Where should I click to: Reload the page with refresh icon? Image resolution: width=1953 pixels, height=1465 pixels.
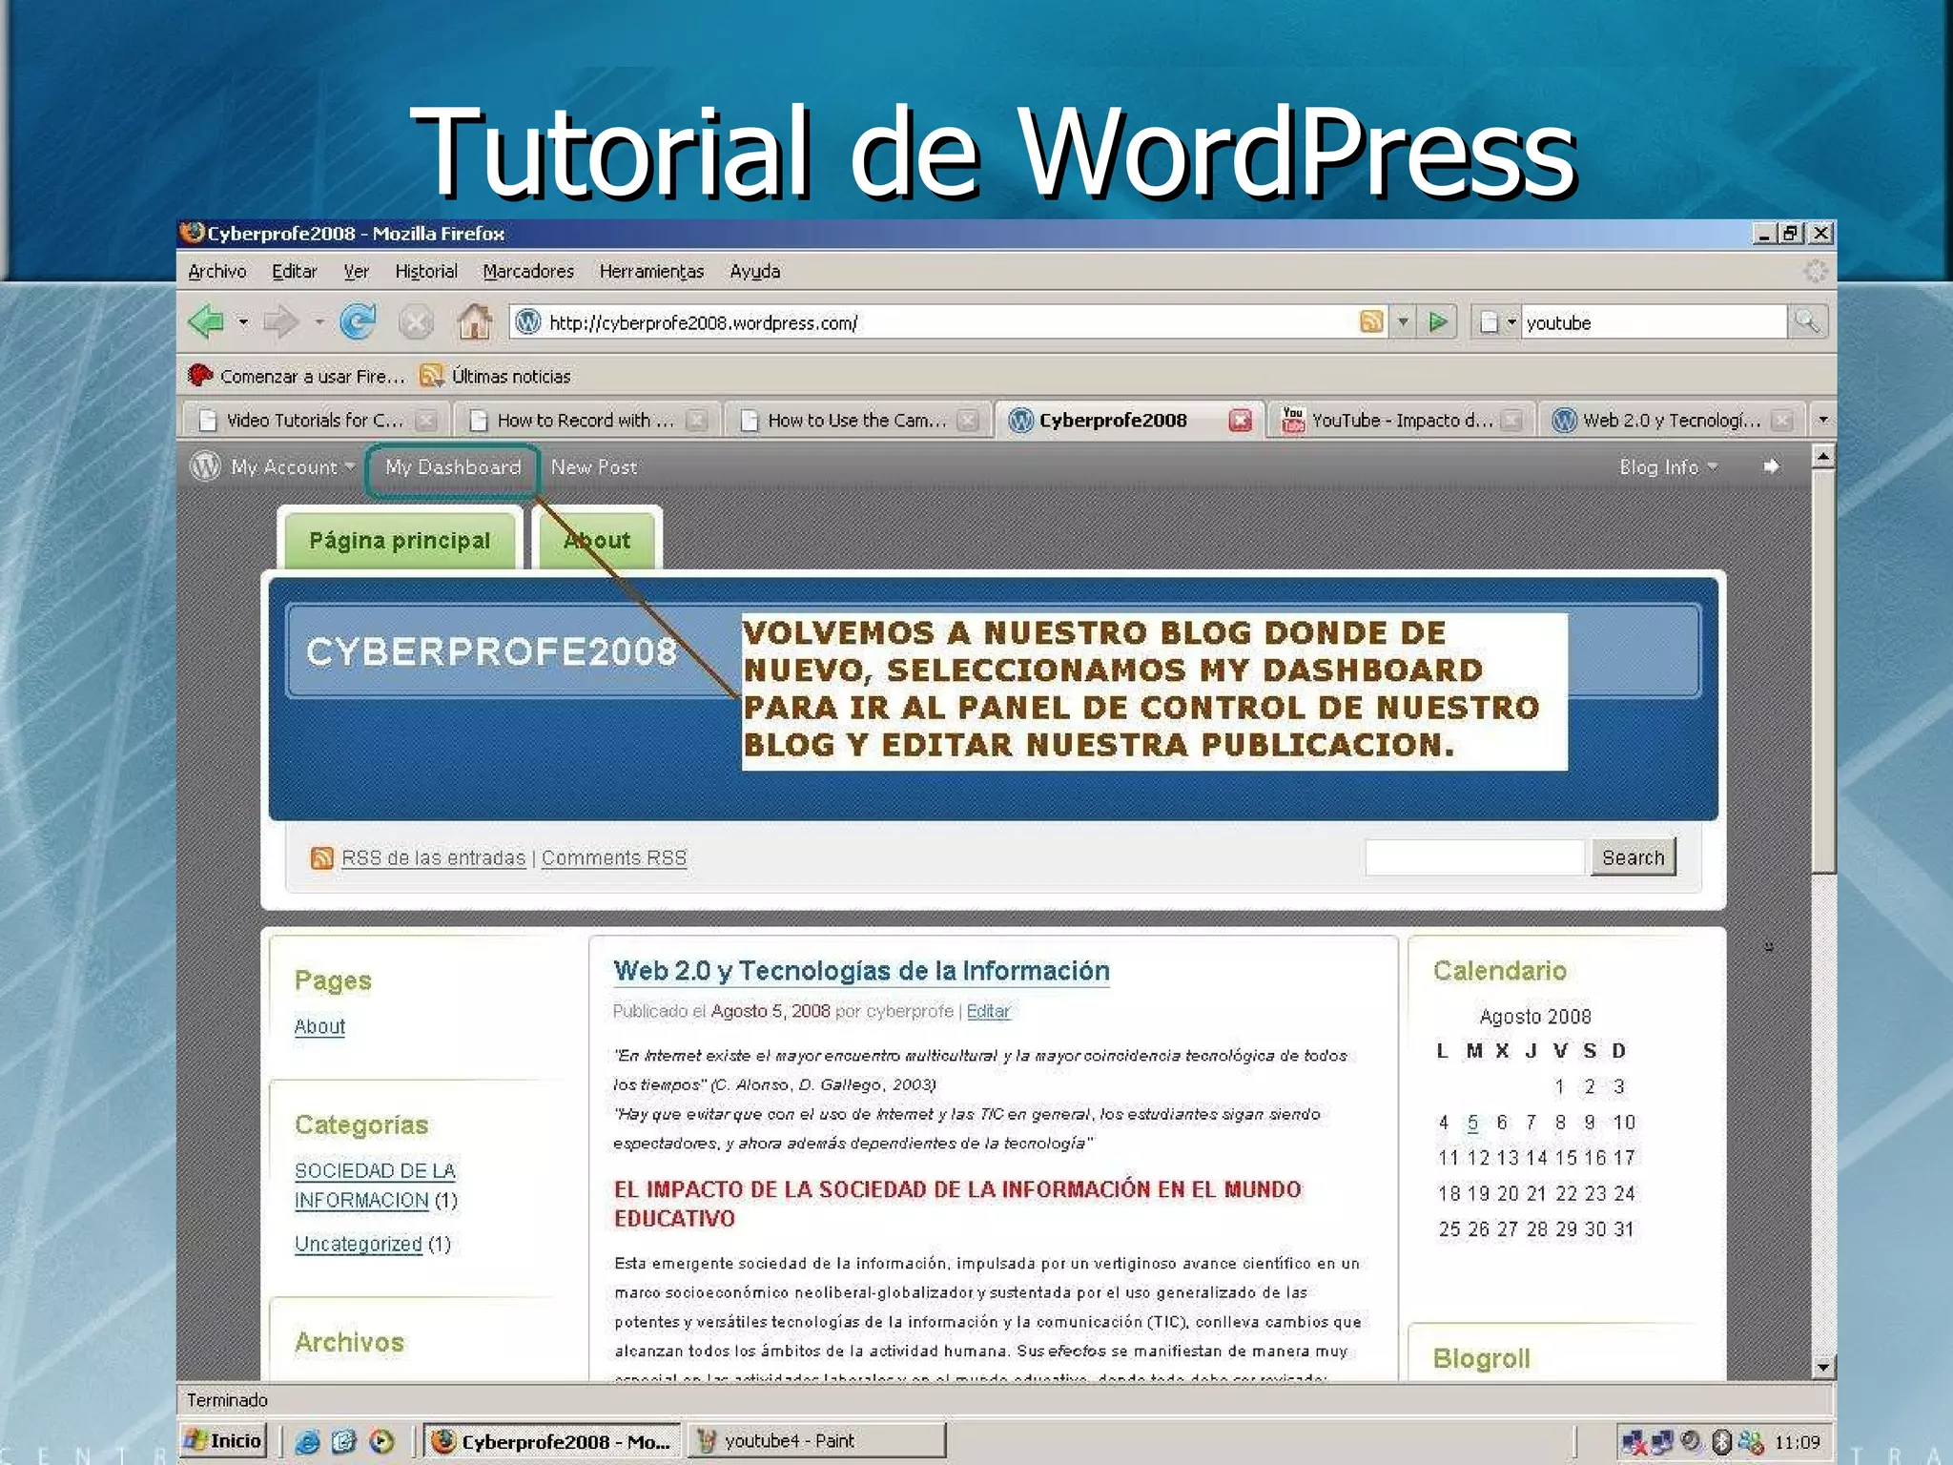coord(358,322)
